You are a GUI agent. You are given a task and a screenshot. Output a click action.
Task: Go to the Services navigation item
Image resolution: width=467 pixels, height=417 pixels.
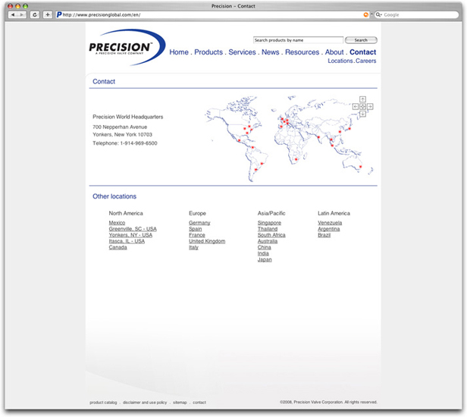coord(242,52)
